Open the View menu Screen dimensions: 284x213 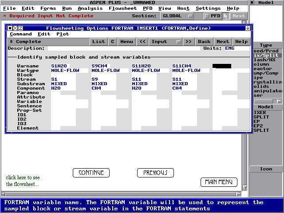click(165, 8)
